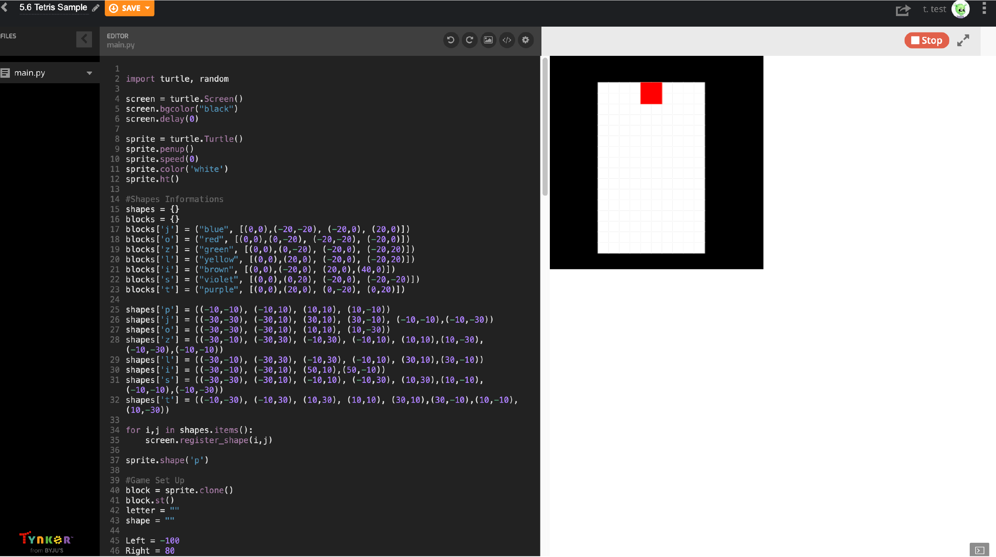Click the red Tetris block
Viewport: 996px width, 557px height.
pyautogui.click(x=651, y=93)
